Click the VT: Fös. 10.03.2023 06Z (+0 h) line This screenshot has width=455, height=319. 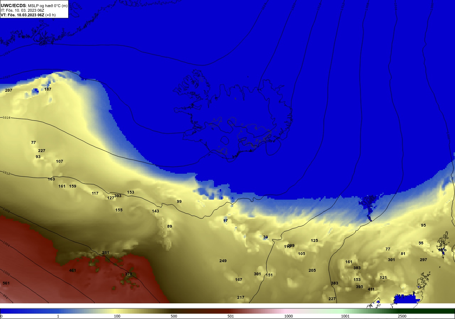point(28,15)
